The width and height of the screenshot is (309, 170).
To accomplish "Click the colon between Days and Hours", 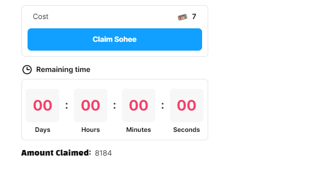I will pyautogui.click(x=67, y=105).
